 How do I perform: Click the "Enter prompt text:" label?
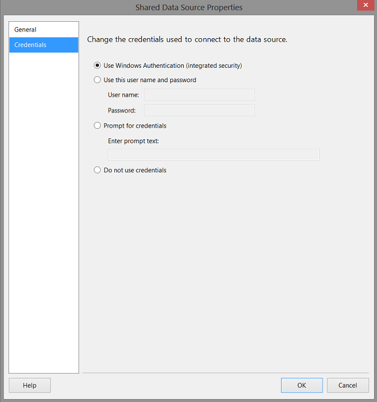coord(133,141)
